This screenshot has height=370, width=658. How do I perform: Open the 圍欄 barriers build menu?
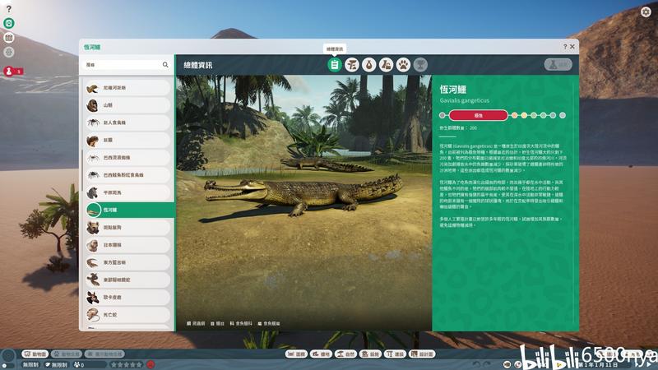296,354
